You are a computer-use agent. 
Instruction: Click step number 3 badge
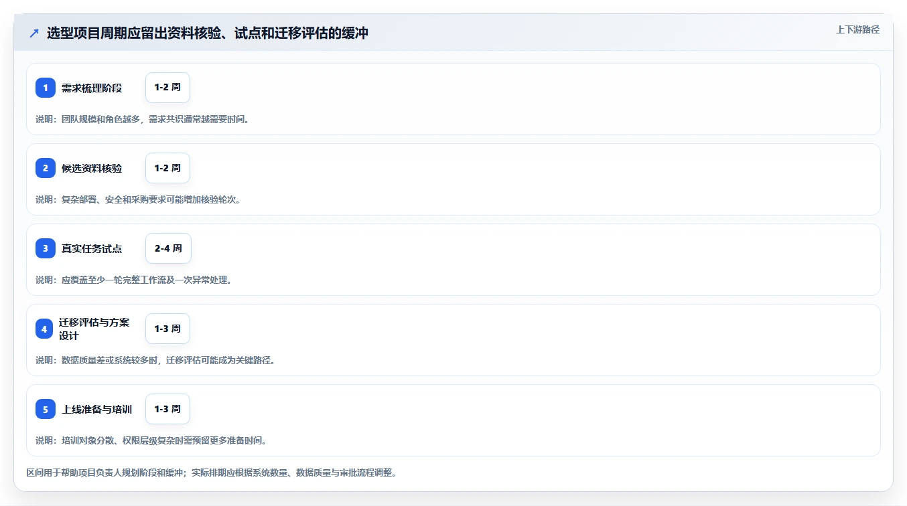point(46,248)
